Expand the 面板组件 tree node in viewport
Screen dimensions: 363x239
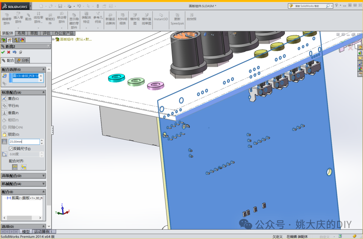[53, 39]
